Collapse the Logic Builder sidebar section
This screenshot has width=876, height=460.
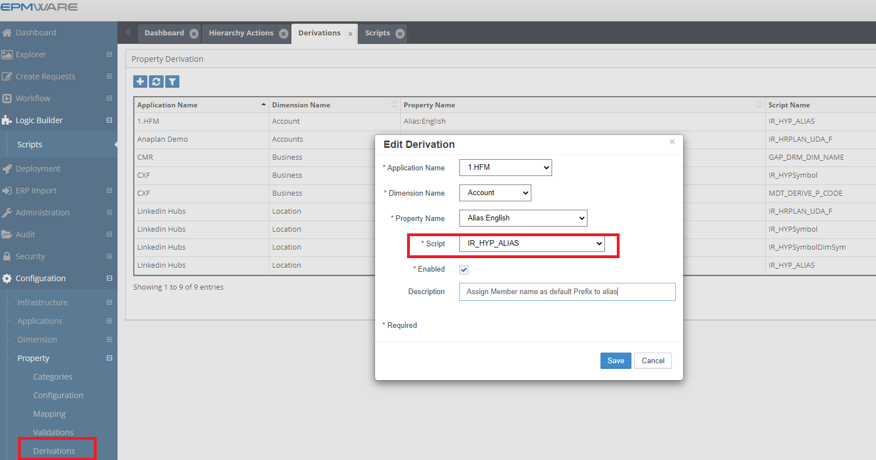[x=109, y=120]
